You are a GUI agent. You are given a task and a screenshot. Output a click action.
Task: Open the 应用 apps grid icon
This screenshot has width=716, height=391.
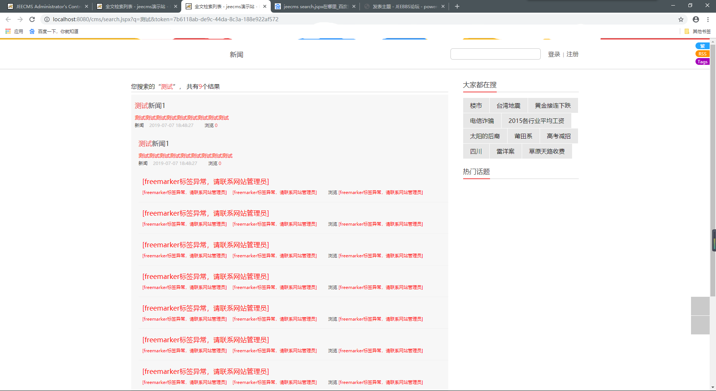point(8,31)
